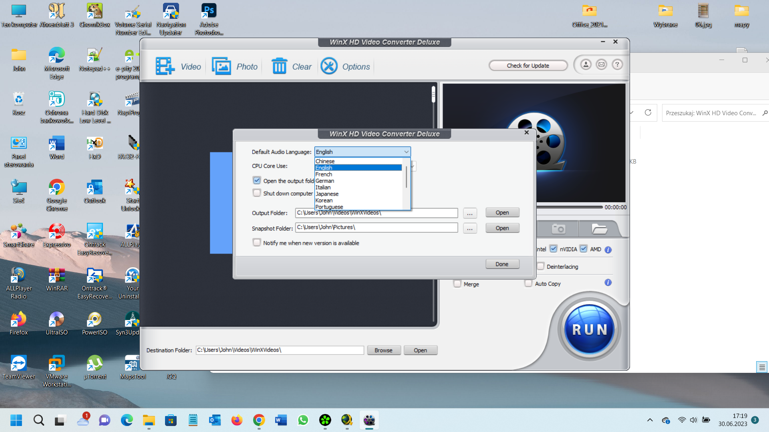
Task: Click the Windows Start button
Action: 16,420
